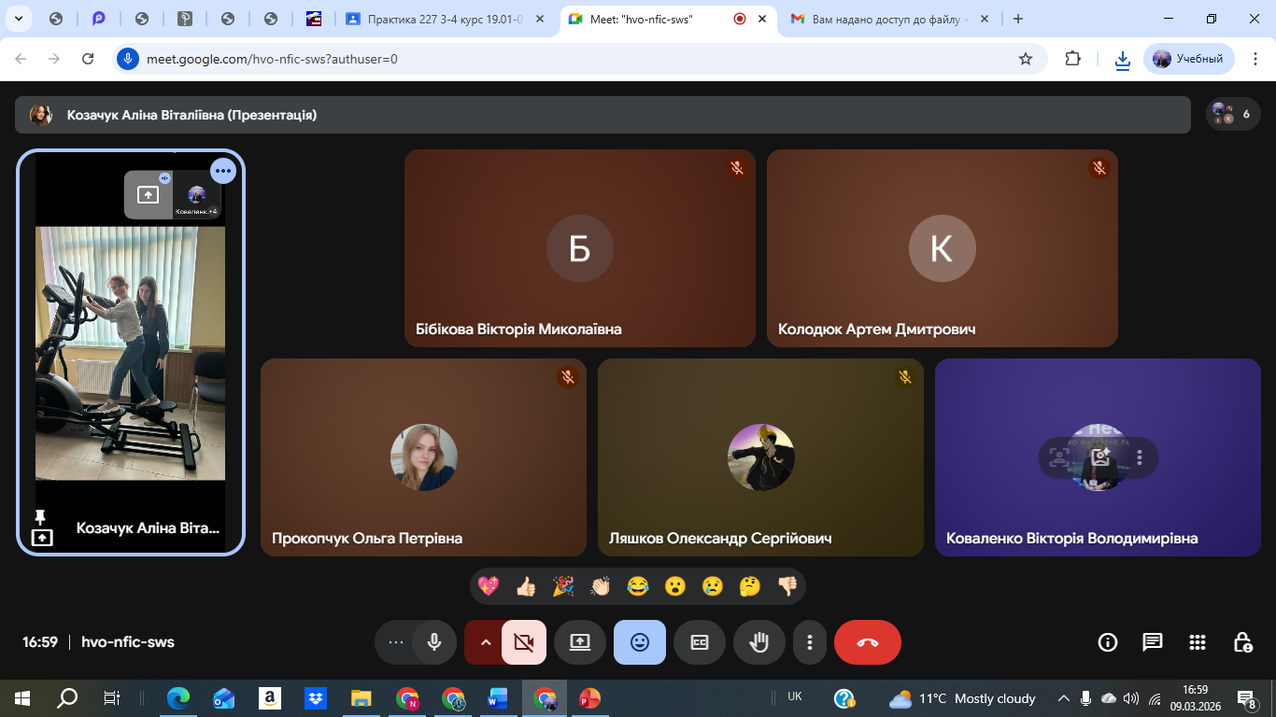Toggle closed captions
This screenshot has width=1276, height=717.
pos(700,642)
